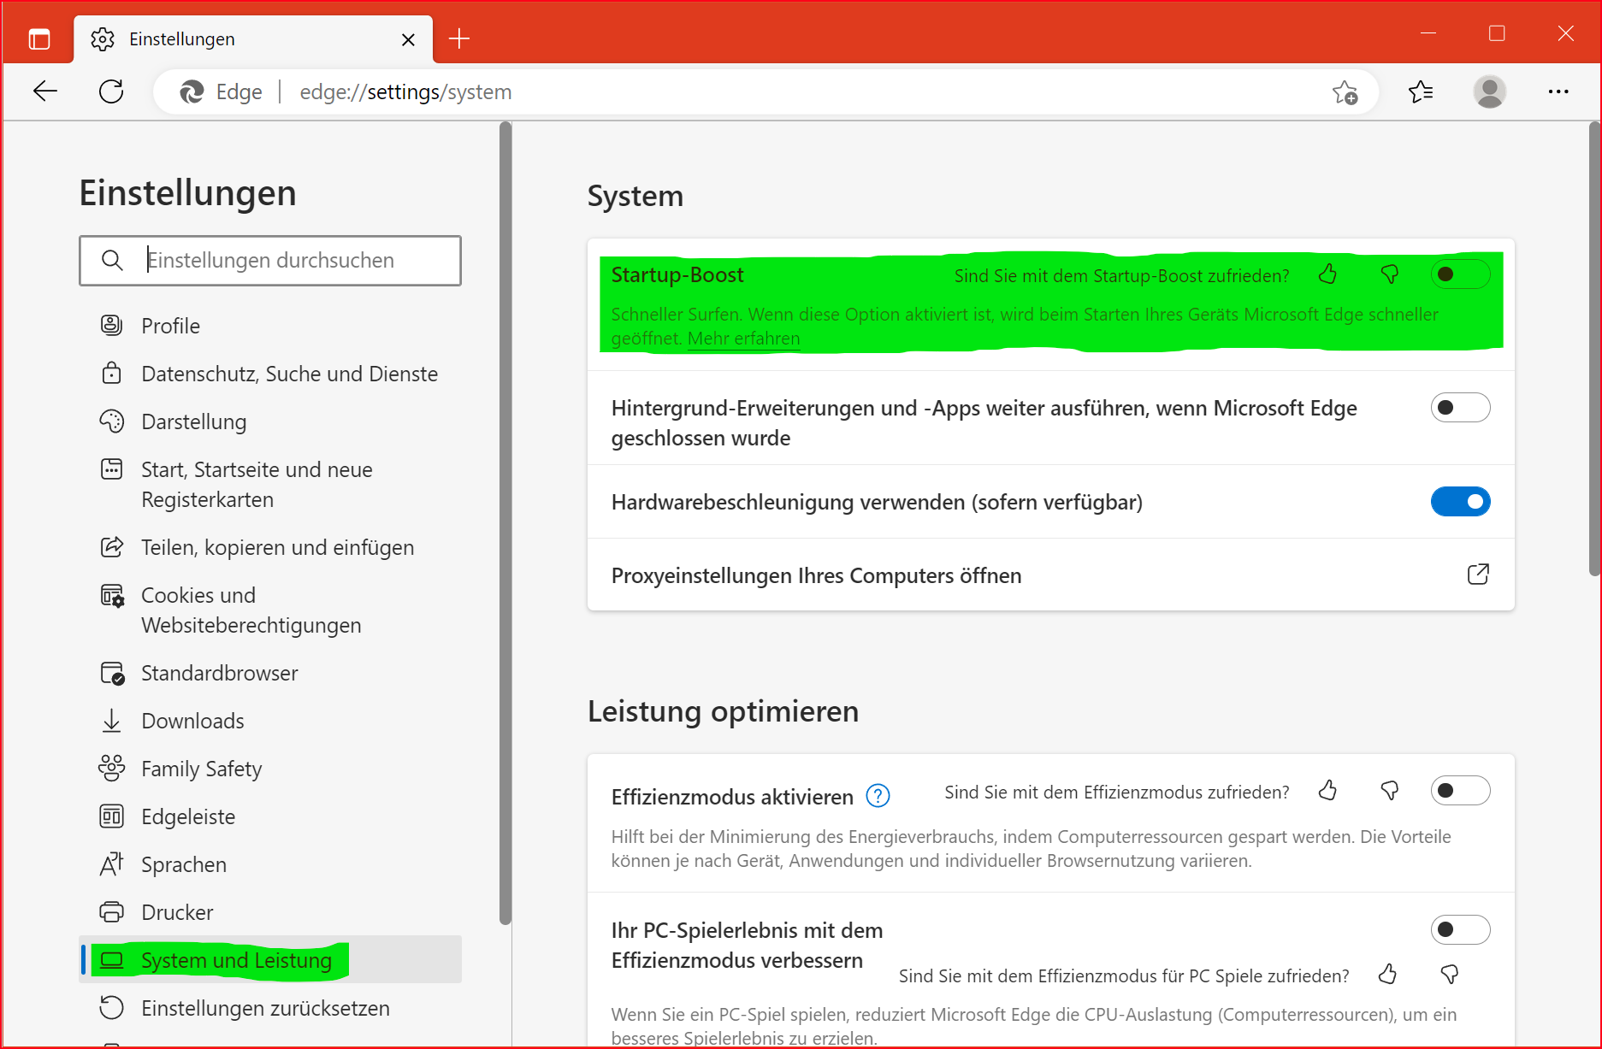The height and width of the screenshot is (1049, 1602).
Task: Click Einstellungen durchsuchen search field
Action: [270, 261]
